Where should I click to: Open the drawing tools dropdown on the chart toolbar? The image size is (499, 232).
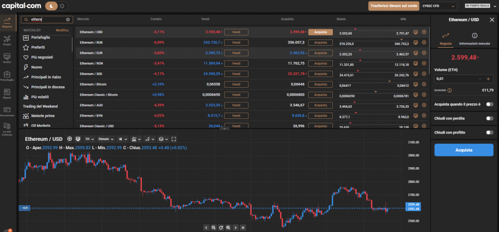pos(150,139)
